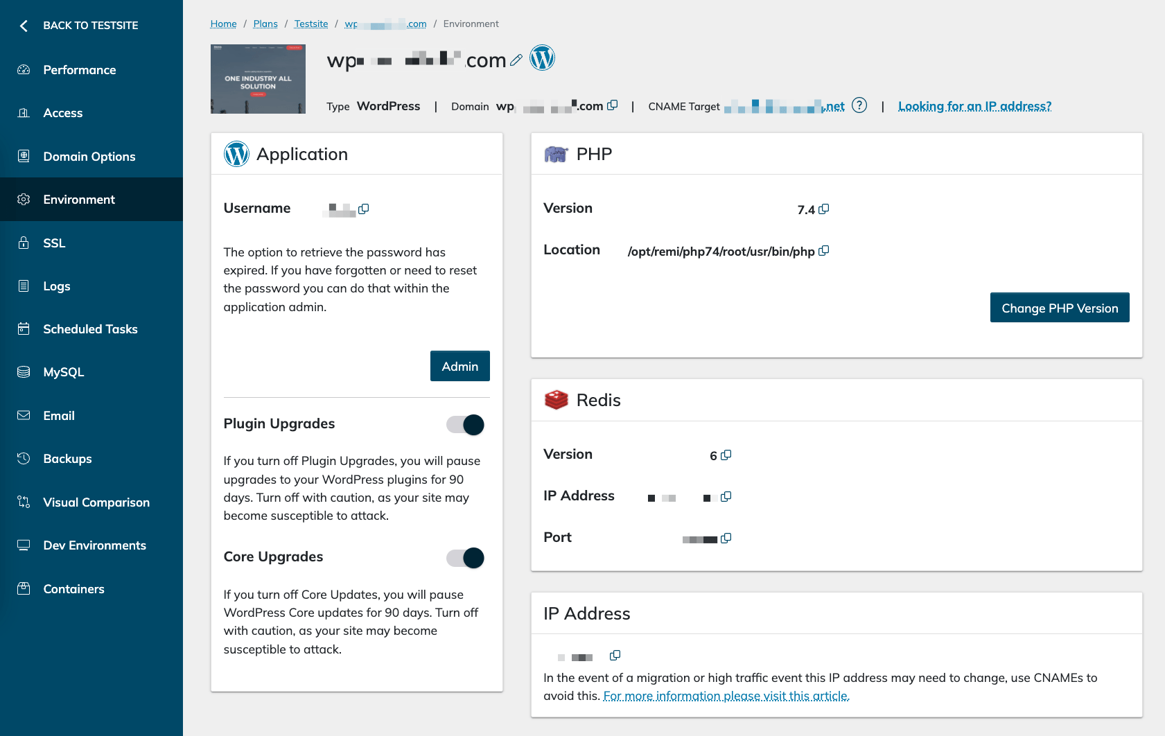Click the SSL padlock icon
Image resolution: width=1165 pixels, height=736 pixels.
click(x=24, y=243)
